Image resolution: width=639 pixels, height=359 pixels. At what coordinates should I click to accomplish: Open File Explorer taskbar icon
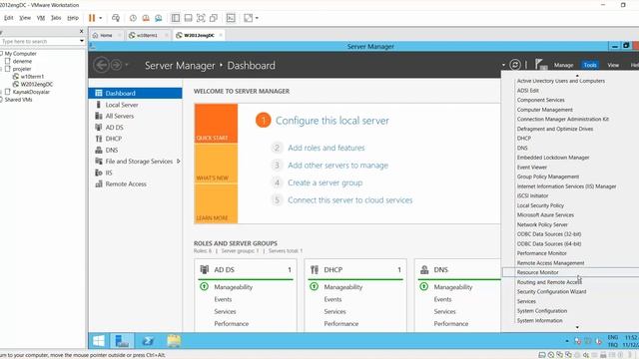point(174,341)
